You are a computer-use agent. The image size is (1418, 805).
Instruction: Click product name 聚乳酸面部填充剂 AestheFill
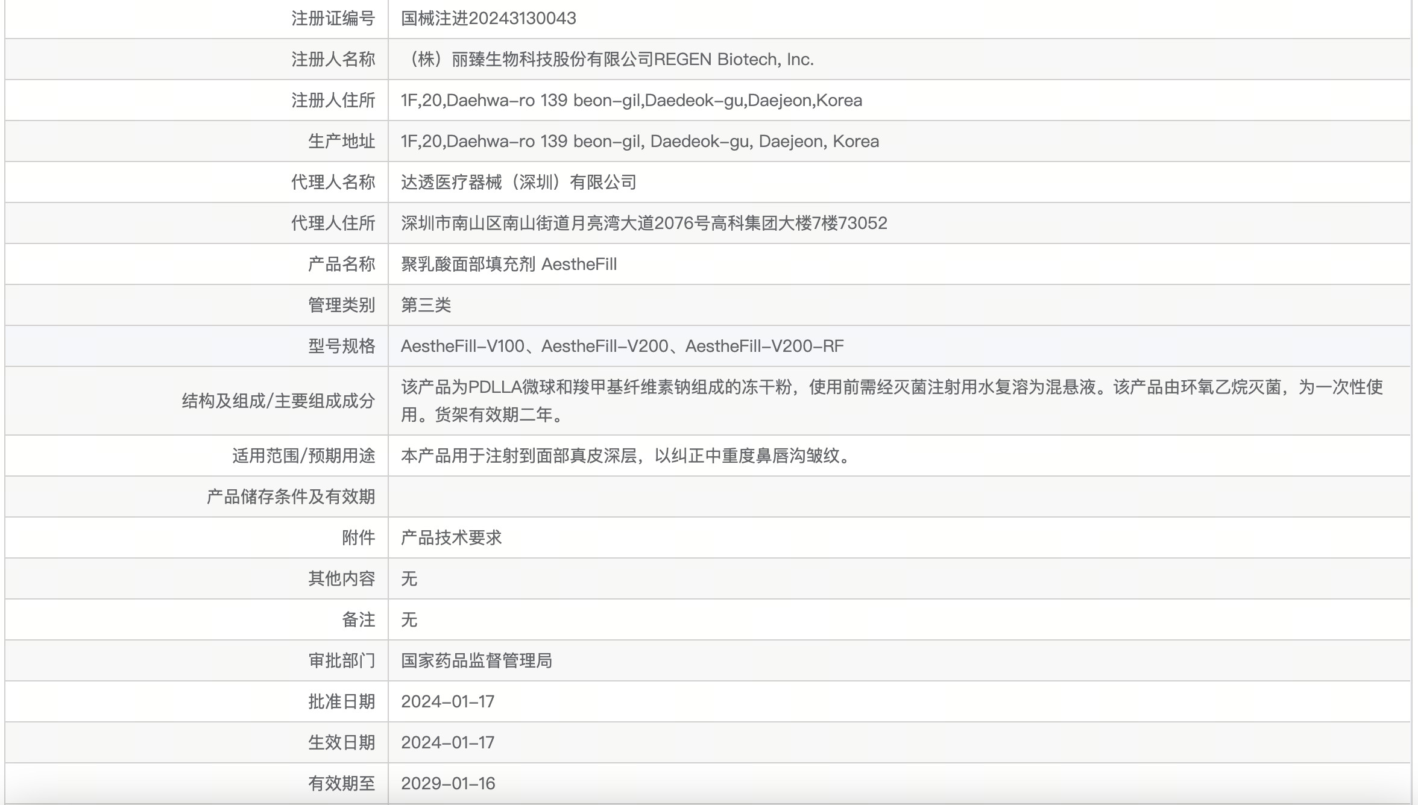tap(509, 264)
